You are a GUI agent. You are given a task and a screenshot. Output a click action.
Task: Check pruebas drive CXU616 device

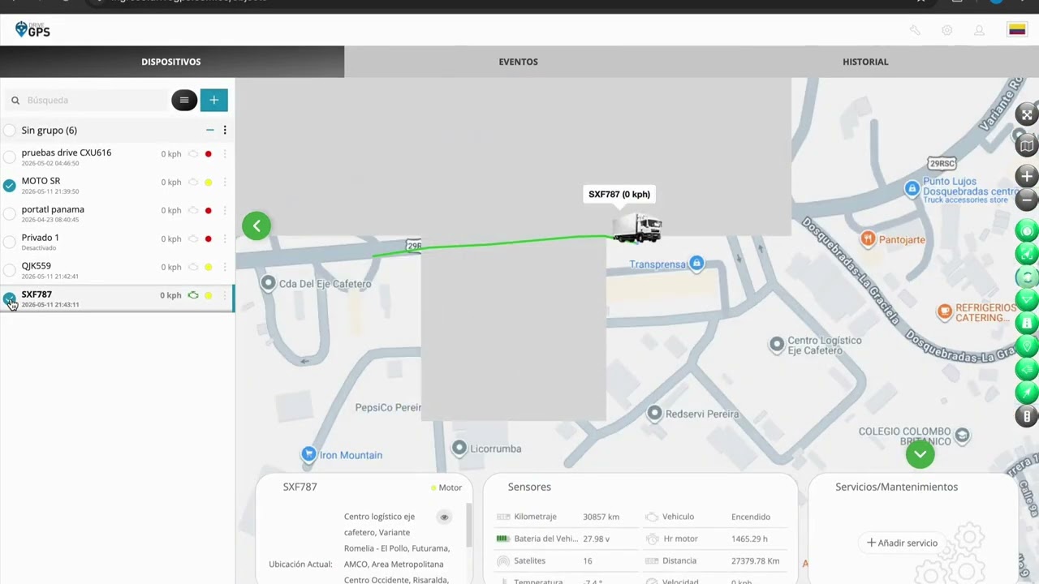[x=10, y=157]
